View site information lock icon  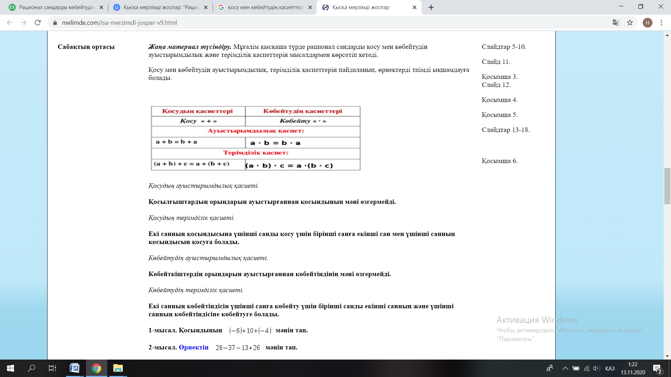(x=55, y=23)
